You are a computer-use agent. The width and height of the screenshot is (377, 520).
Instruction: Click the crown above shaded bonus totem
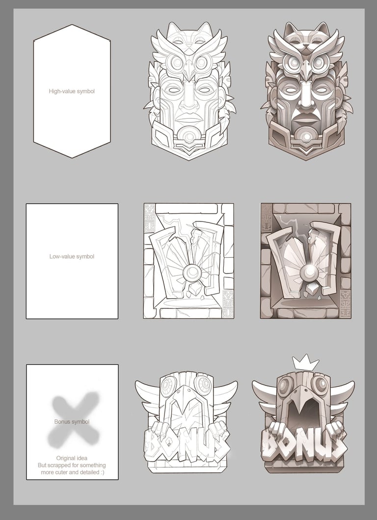click(x=306, y=362)
